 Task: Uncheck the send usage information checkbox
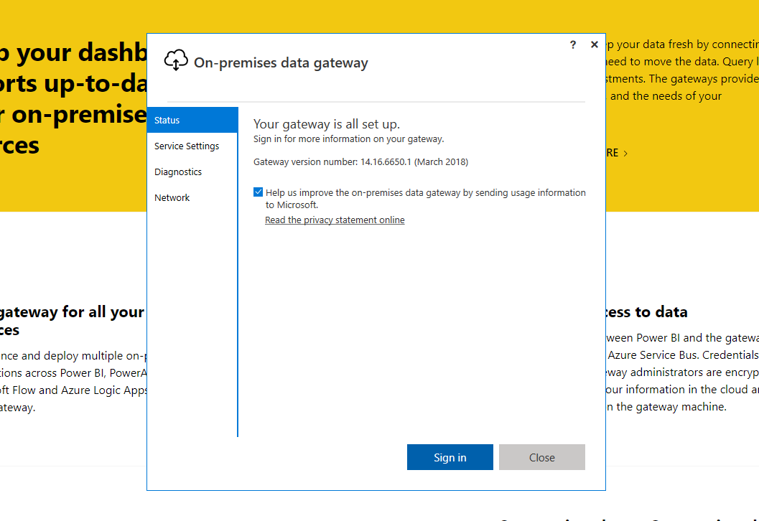pyautogui.click(x=258, y=192)
